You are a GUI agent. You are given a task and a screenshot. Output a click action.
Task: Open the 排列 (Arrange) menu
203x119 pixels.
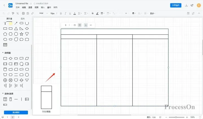tap(55, 7)
